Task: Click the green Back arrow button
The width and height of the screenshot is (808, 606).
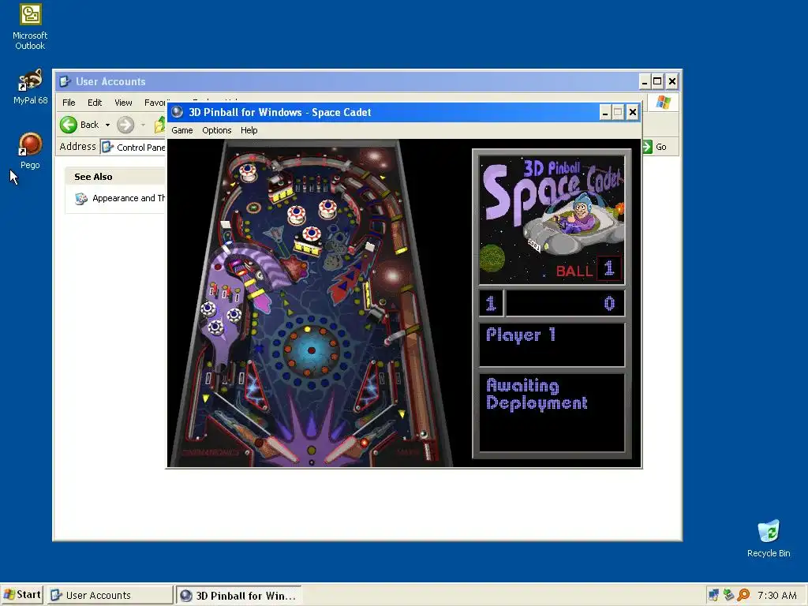Action: coord(69,125)
